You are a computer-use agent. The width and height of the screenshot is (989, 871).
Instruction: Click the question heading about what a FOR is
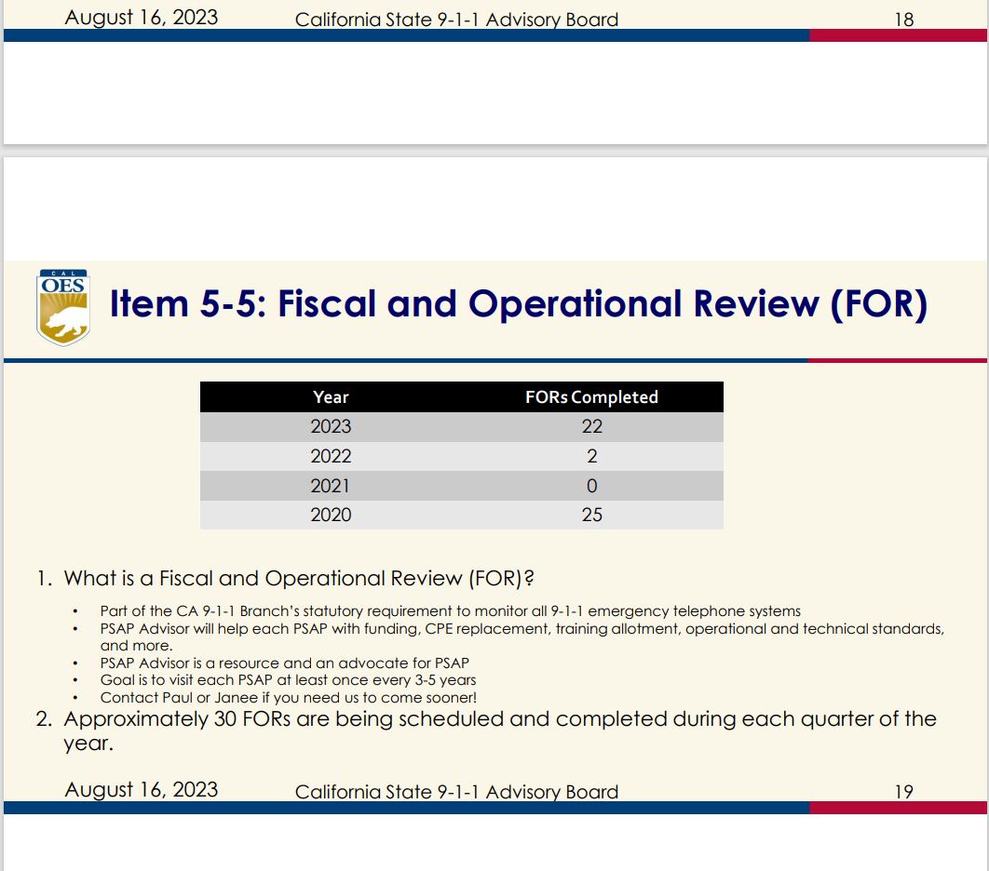(x=298, y=578)
